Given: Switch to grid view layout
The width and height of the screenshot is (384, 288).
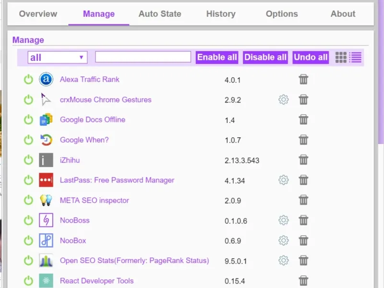Looking at the screenshot, I should pyautogui.click(x=341, y=57).
